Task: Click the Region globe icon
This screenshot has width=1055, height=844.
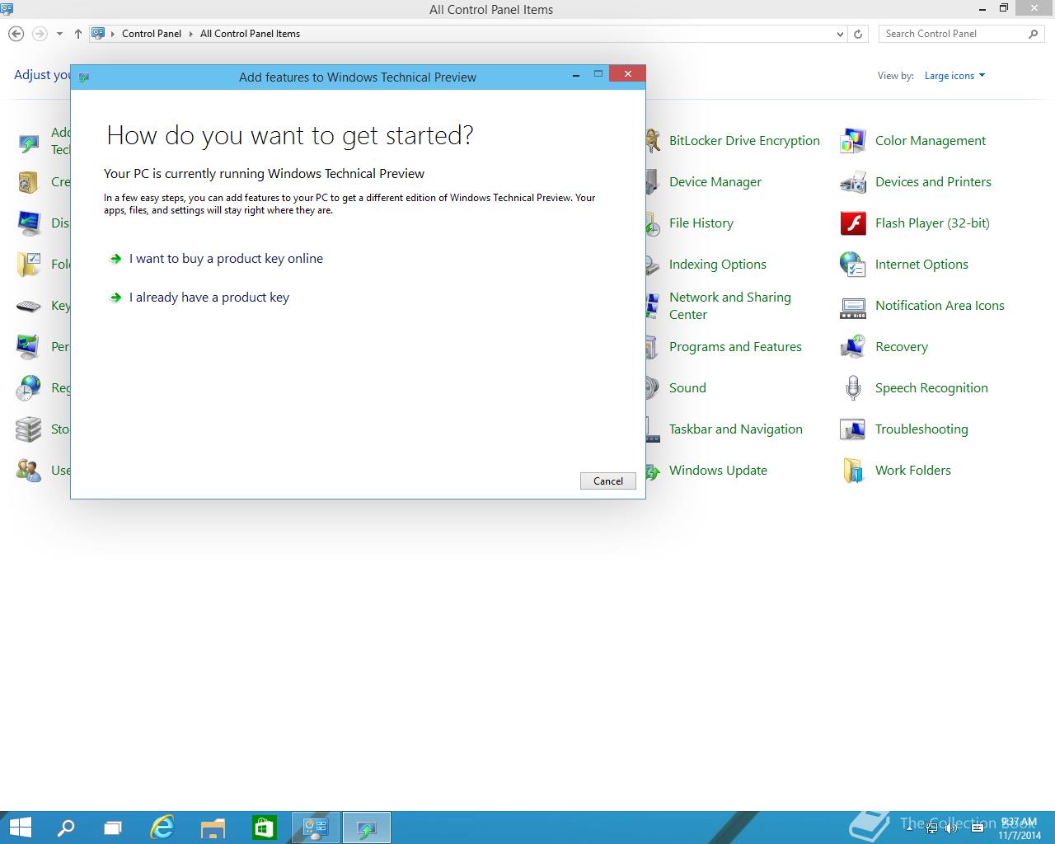Action: coord(29,388)
